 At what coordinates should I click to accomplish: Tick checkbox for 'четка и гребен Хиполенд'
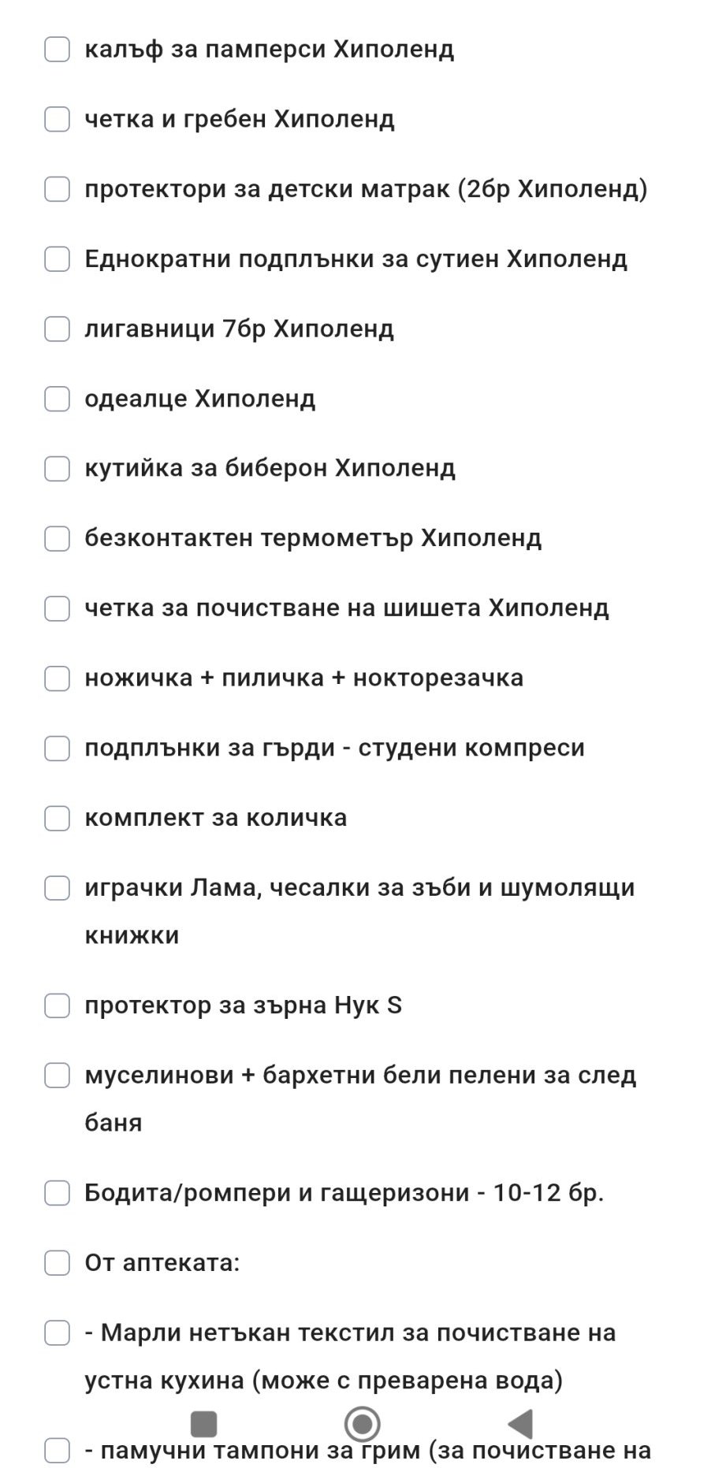(x=57, y=119)
